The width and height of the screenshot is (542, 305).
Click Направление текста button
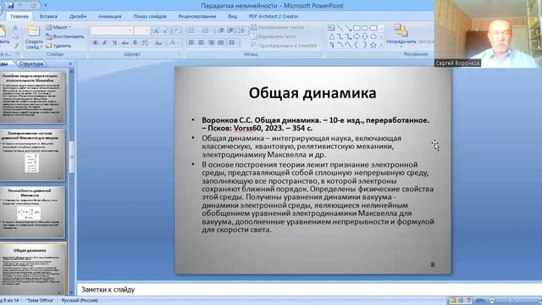(279, 27)
